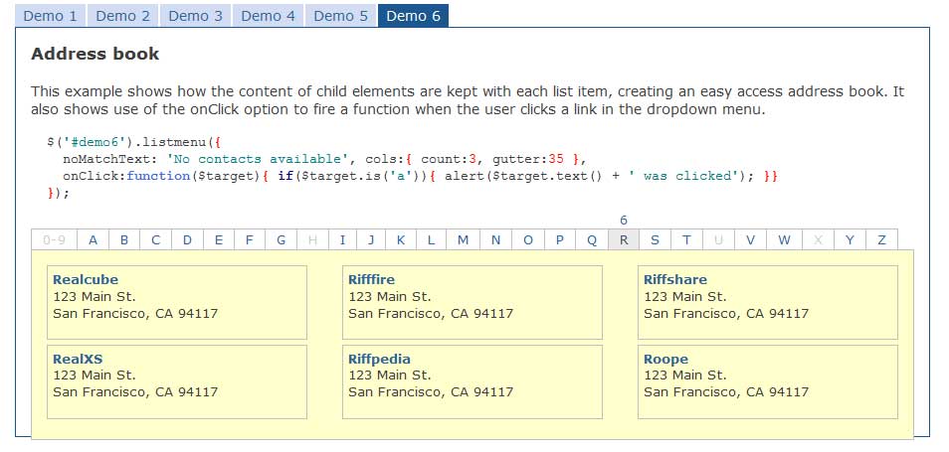Switch to the Demo 1 tab
Screen dimensions: 949x452
point(50,16)
